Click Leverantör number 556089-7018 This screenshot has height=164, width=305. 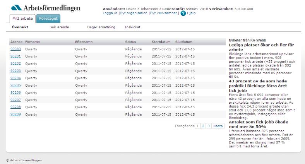pos(197,9)
